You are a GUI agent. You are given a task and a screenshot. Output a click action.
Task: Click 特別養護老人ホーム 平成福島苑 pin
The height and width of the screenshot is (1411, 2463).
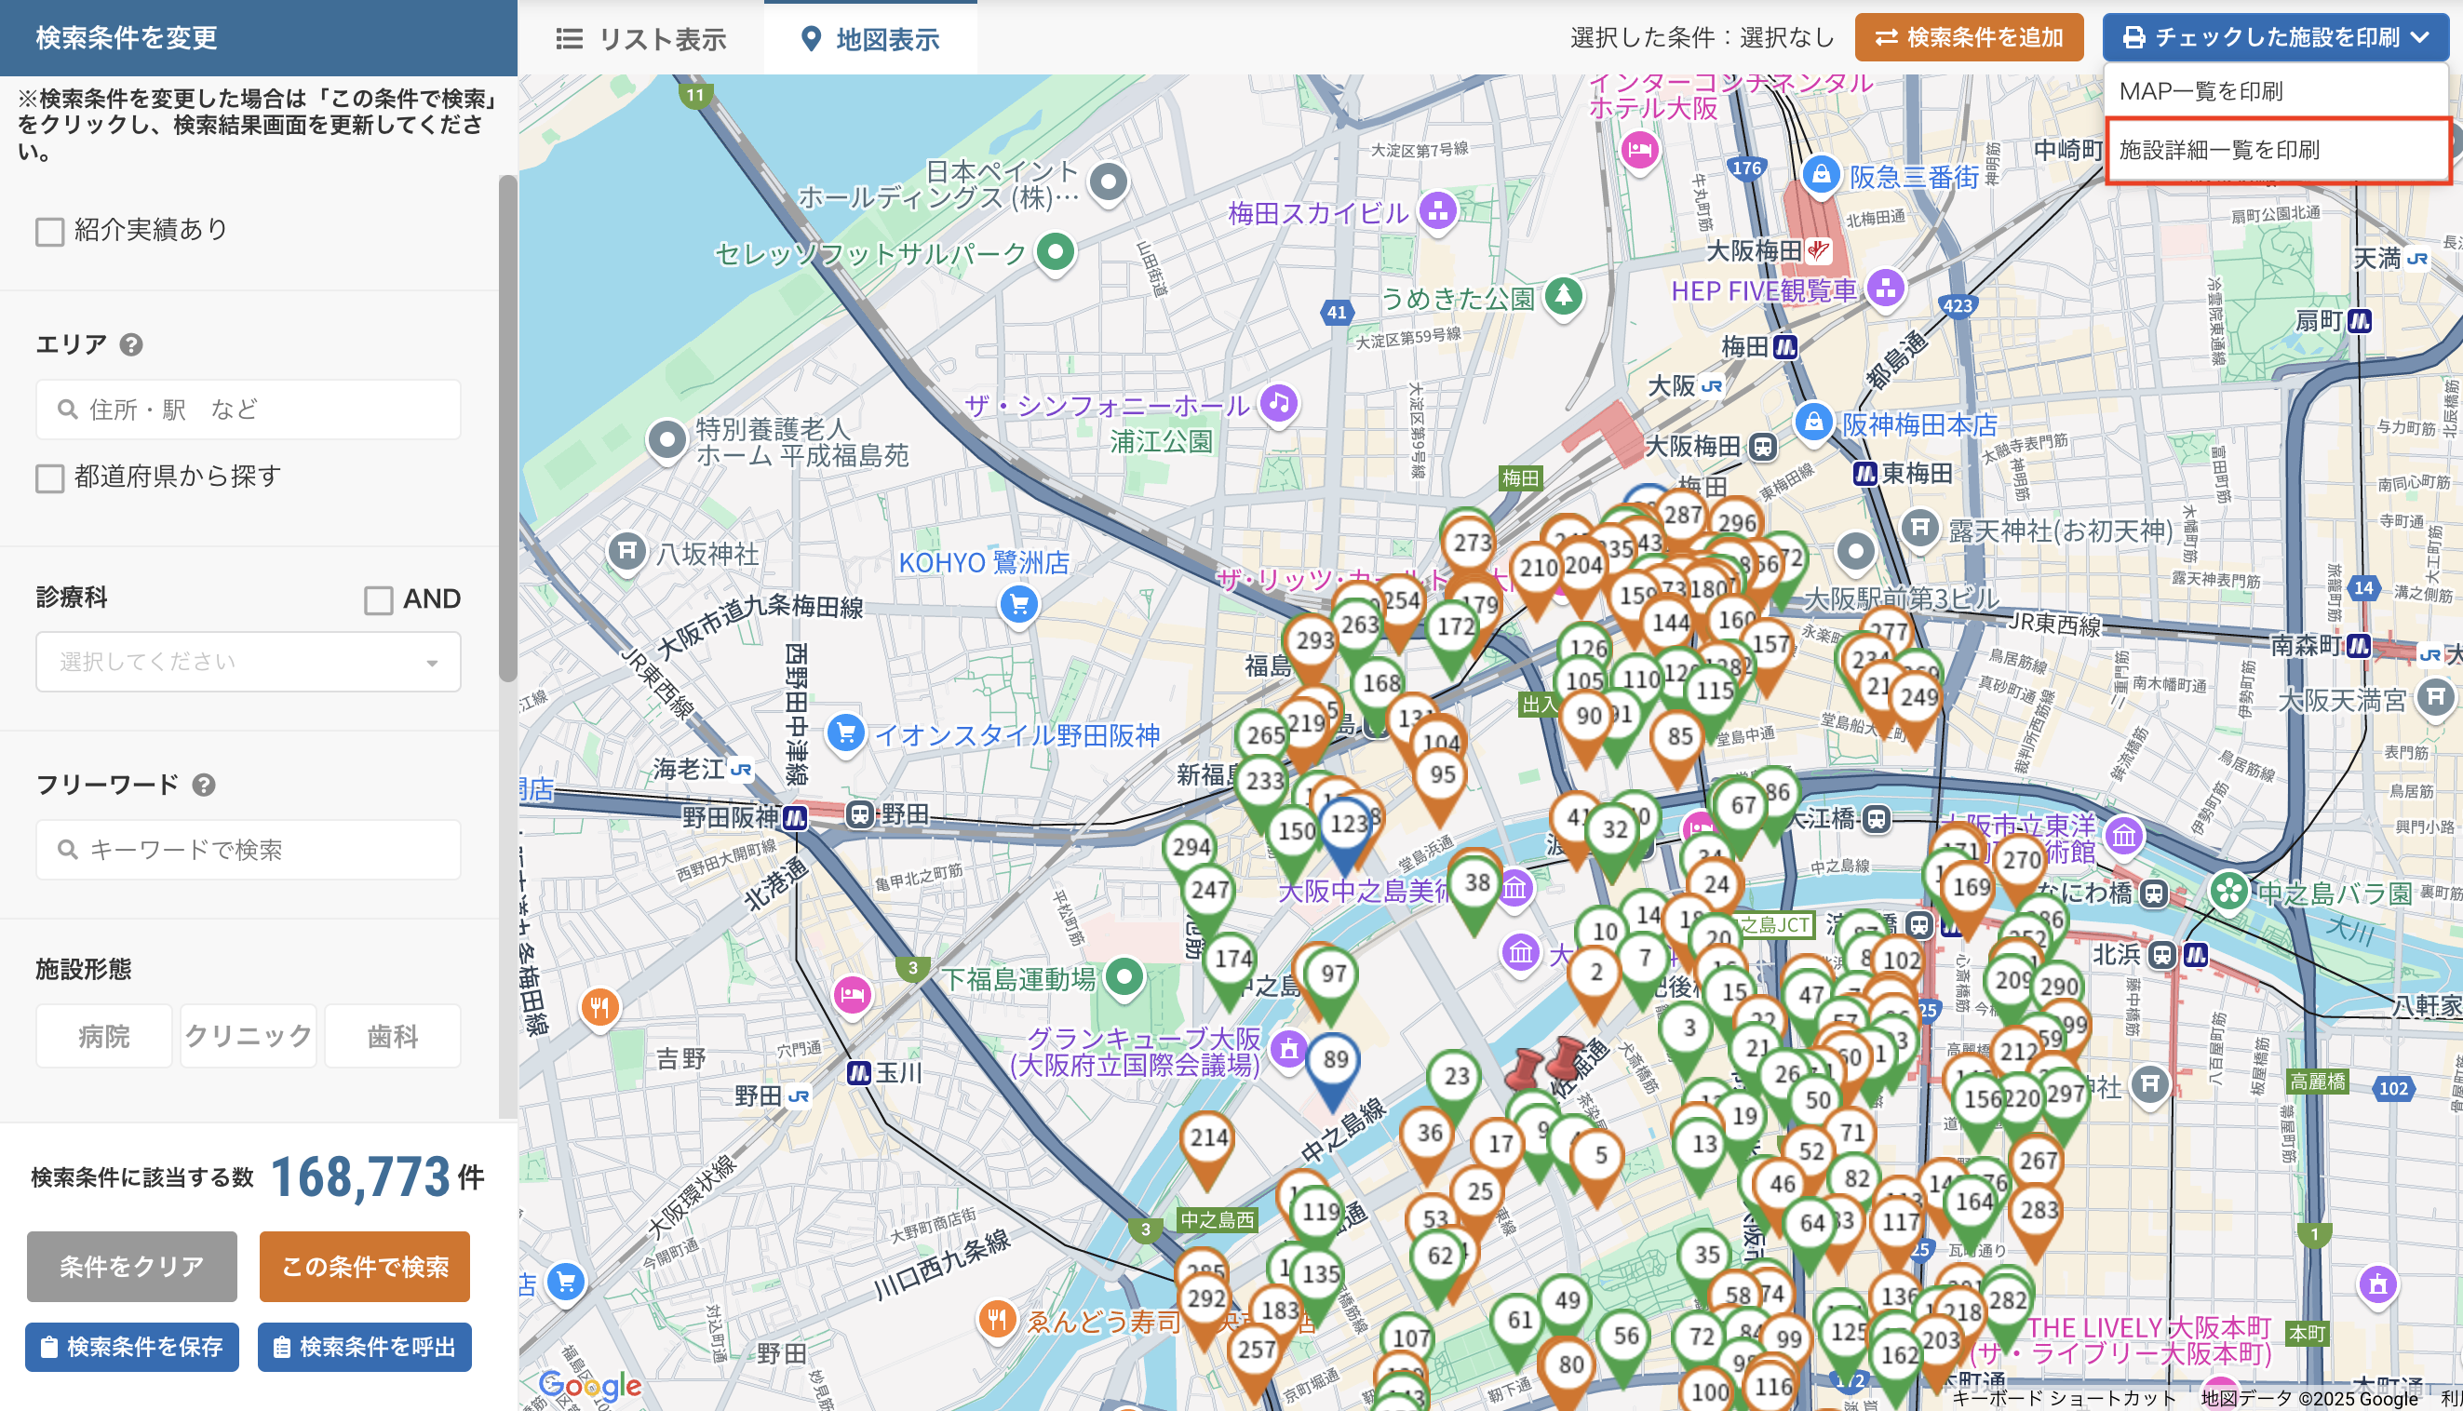click(666, 441)
